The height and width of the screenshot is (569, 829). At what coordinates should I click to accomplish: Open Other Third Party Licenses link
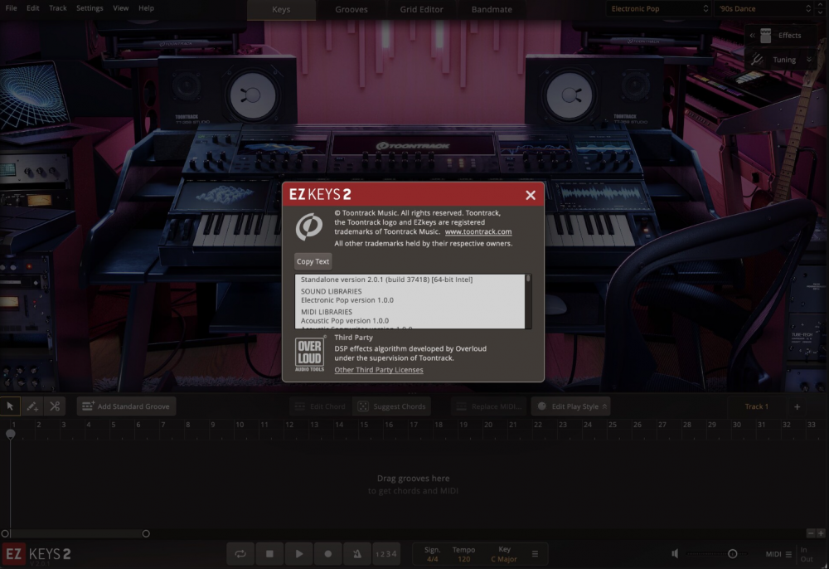pyautogui.click(x=379, y=370)
